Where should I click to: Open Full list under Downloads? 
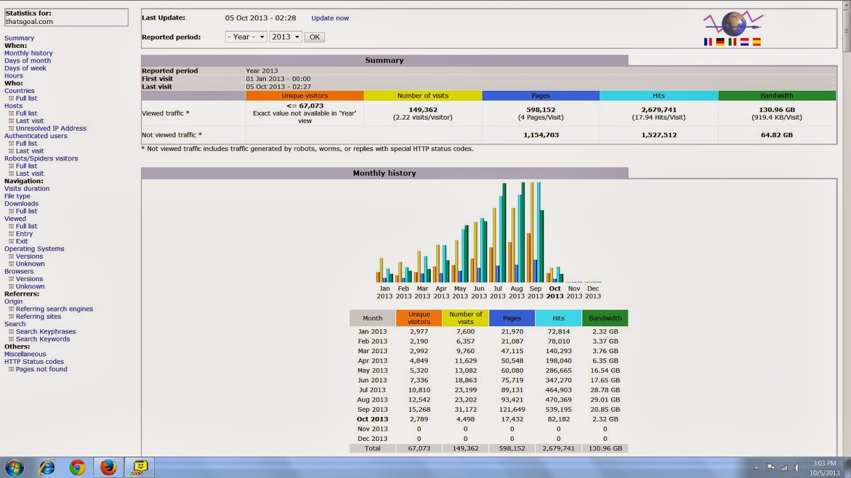pos(27,211)
